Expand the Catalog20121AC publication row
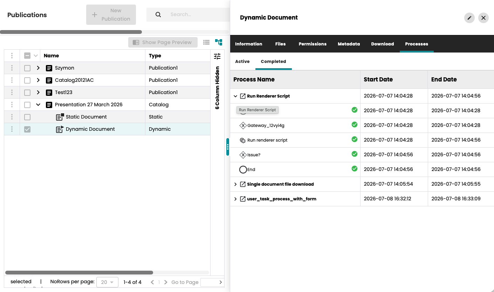Image resolution: width=494 pixels, height=292 pixels. 38,80
